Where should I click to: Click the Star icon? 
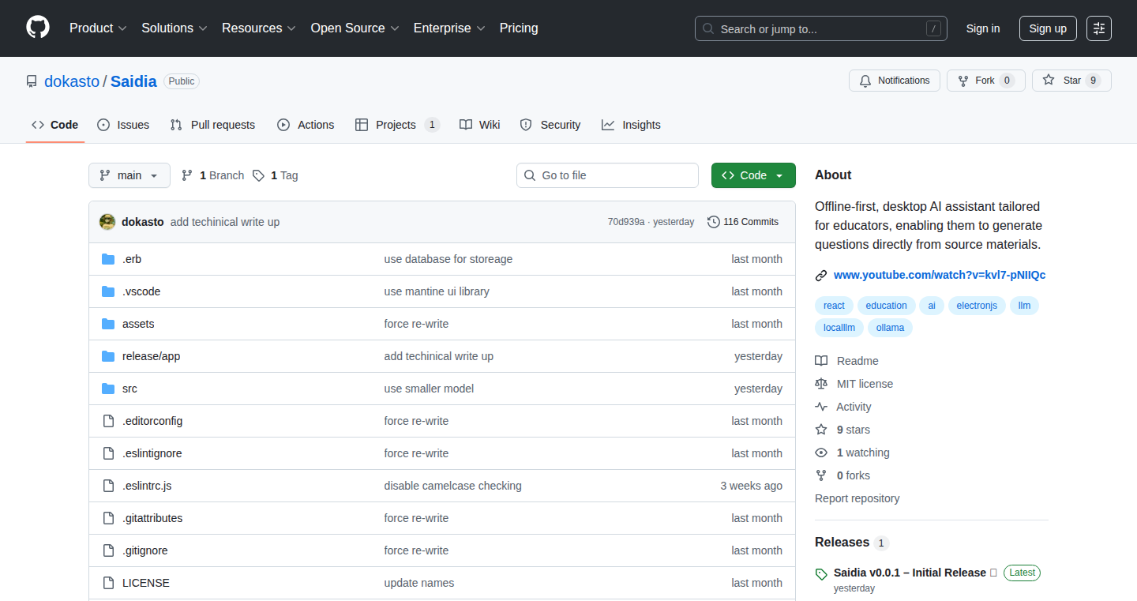point(1049,80)
